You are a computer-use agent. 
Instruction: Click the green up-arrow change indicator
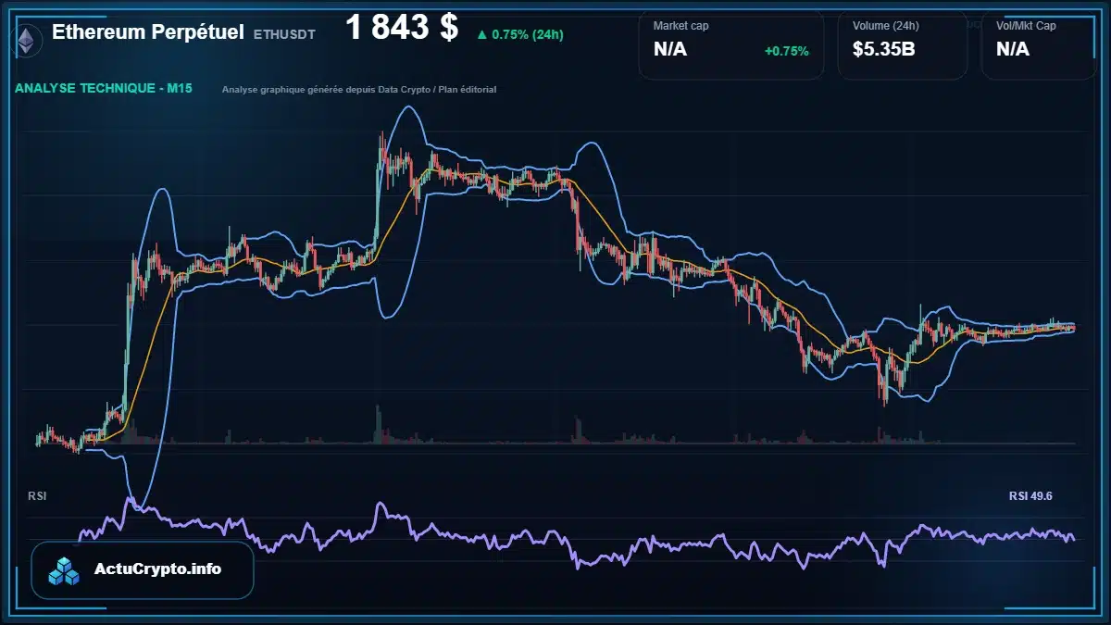[481, 35]
